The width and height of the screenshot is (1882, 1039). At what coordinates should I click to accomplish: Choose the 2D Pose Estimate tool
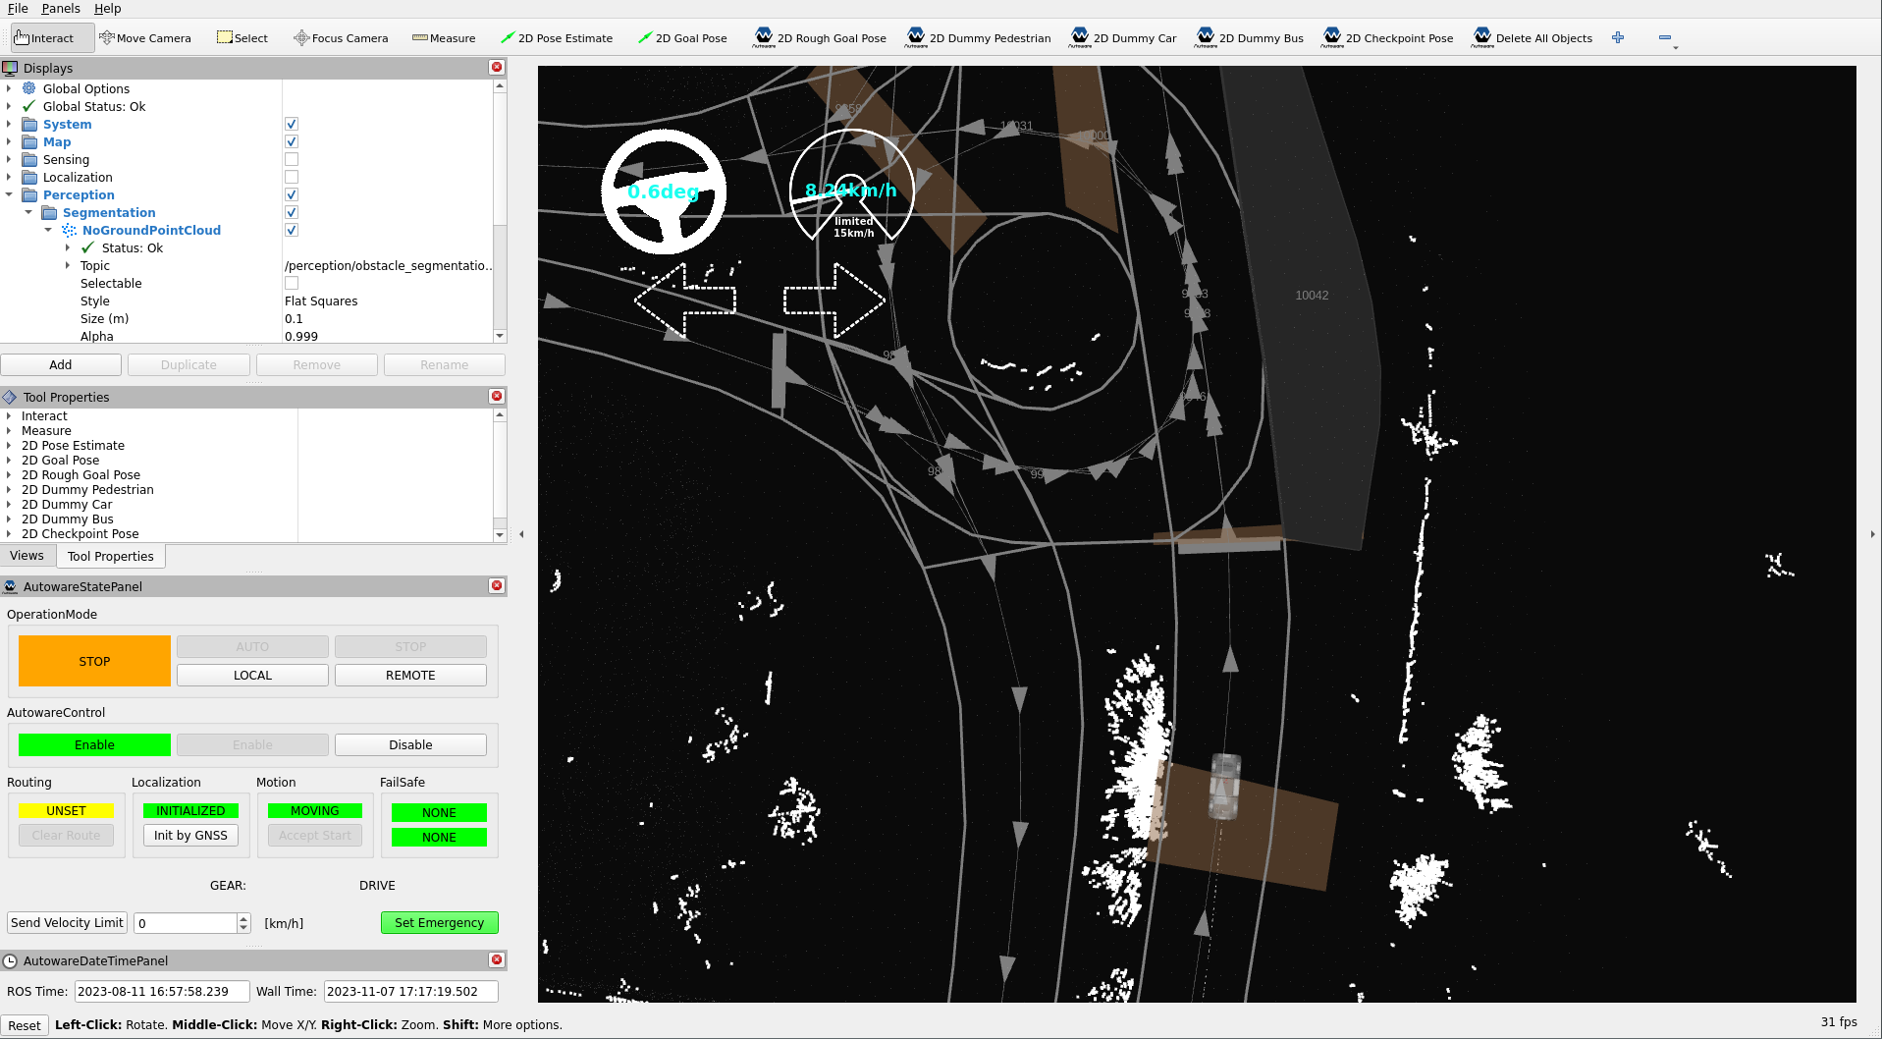coord(556,38)
